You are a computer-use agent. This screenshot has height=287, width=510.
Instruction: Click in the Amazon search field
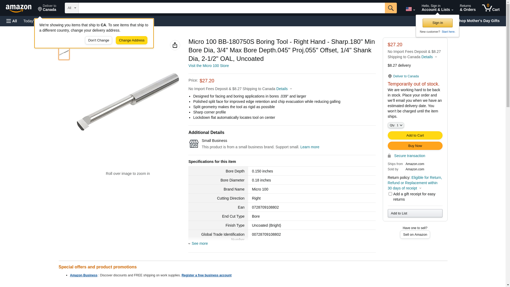click(231, 8)
